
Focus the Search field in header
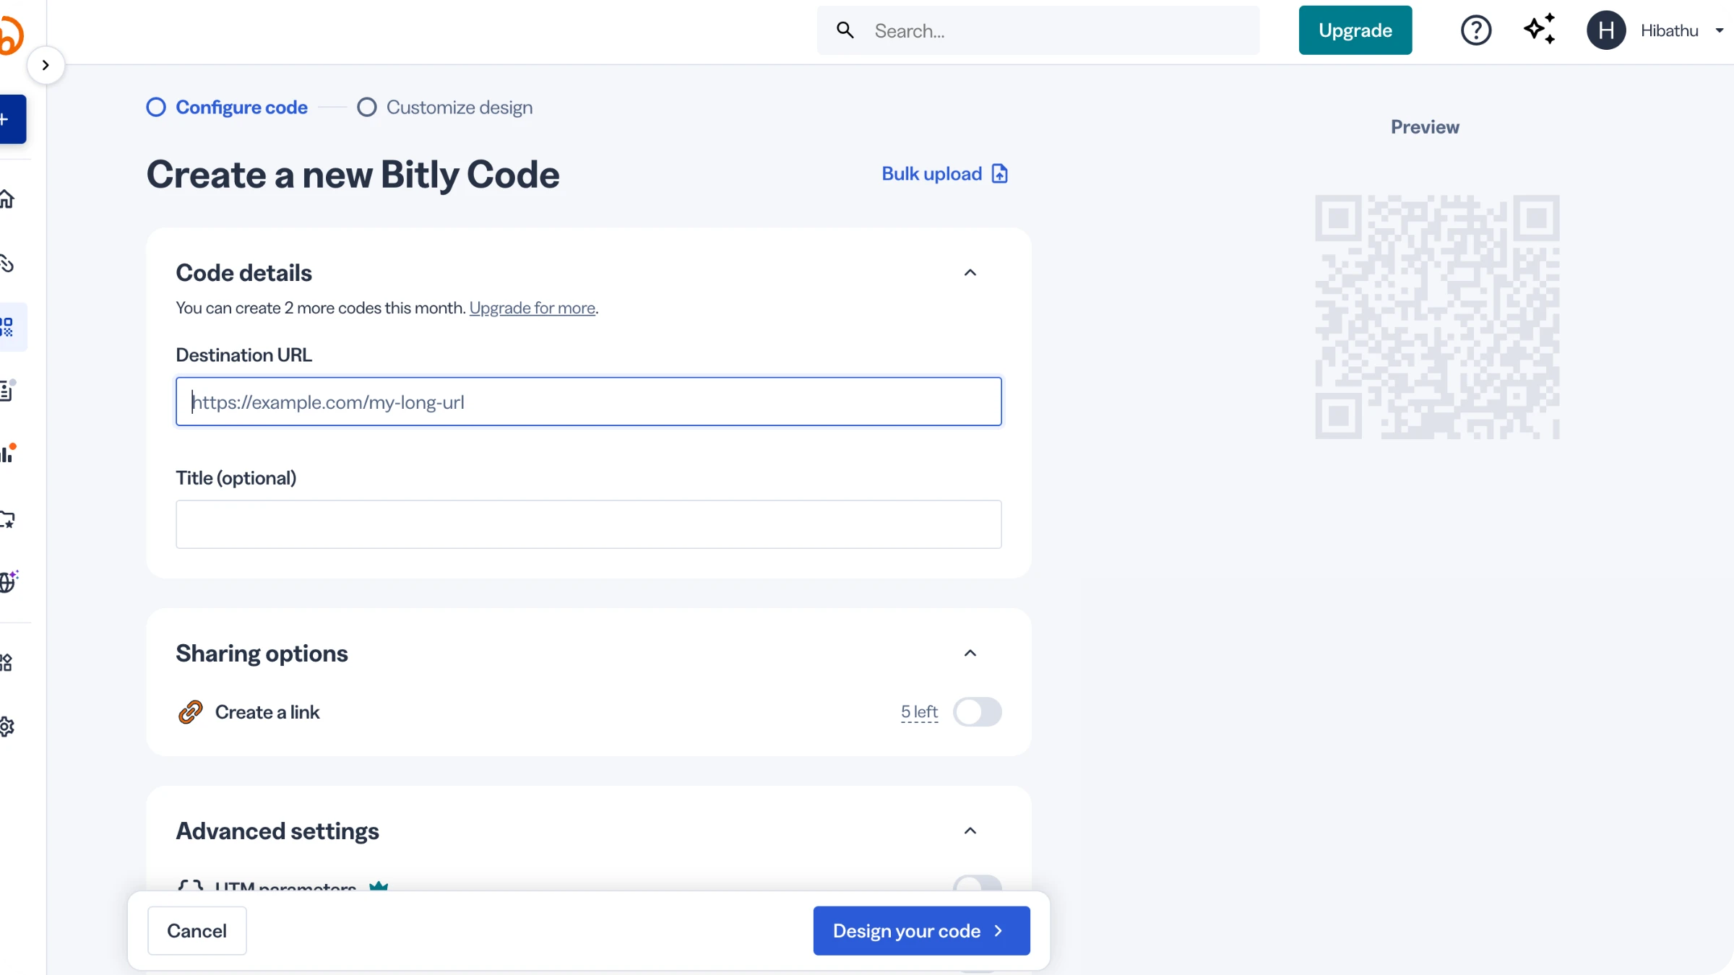[1038, 30]
